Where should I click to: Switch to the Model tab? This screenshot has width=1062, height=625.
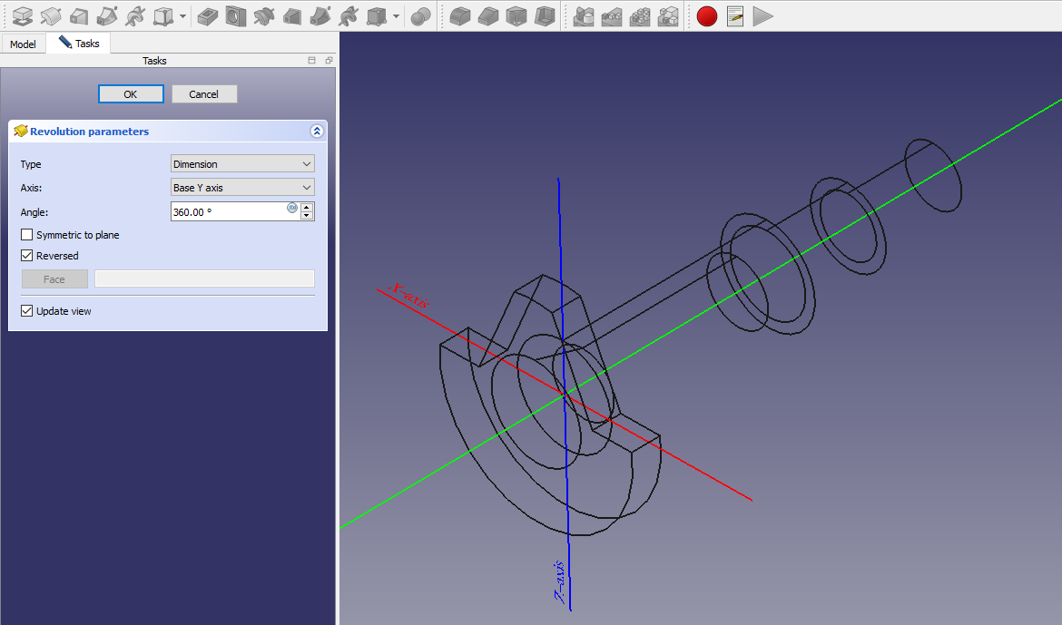23,44
